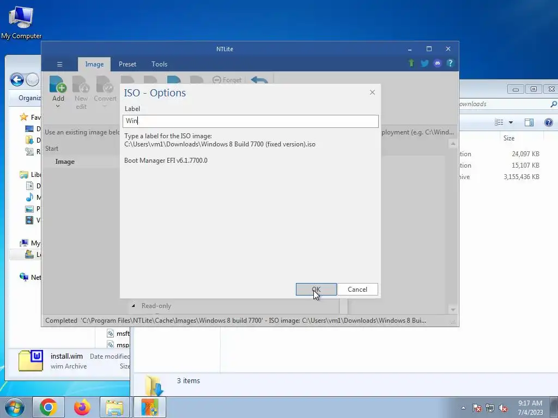
Task: Close the ISO - Options dialog
Action: coord(372,93)
